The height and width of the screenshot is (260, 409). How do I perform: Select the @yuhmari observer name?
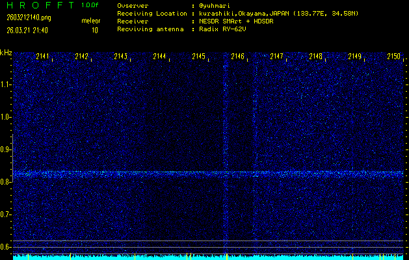218,6
